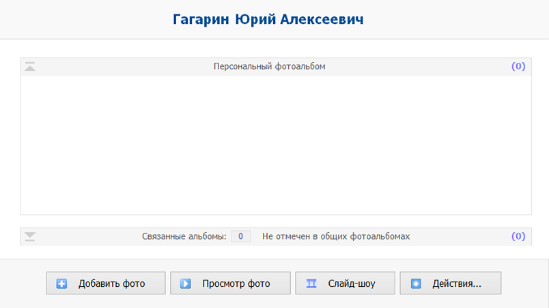This screenshot has height=308, width=549.
Task: Click the Персональный фотоальбом header title
Action: (x=269, y=66)
